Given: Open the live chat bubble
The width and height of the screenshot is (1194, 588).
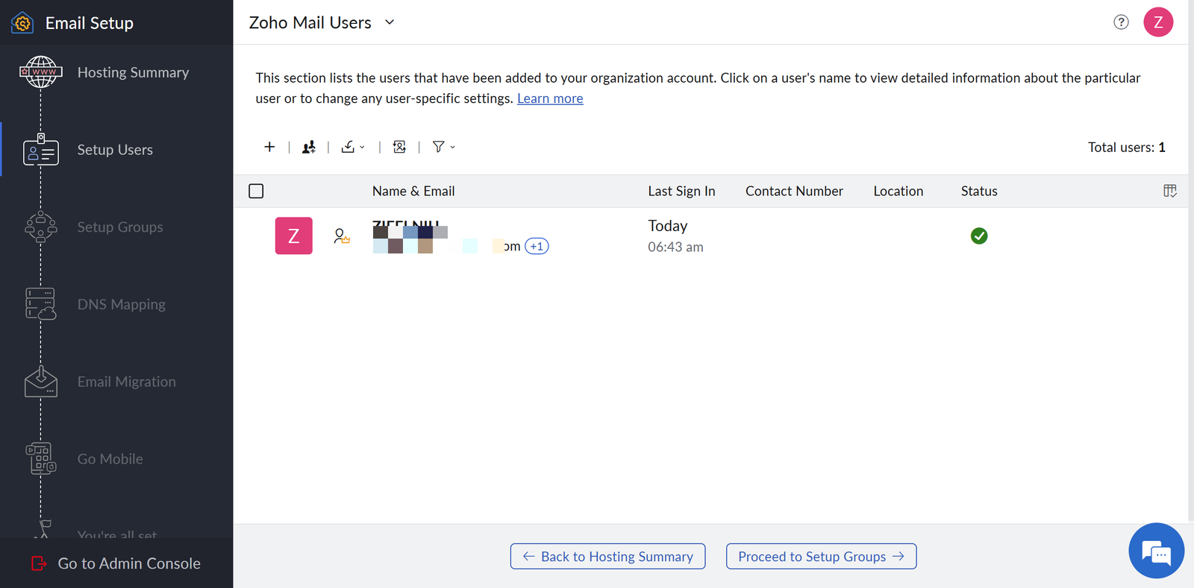Looking at the screenshot, I should (x=1157, y=551).
